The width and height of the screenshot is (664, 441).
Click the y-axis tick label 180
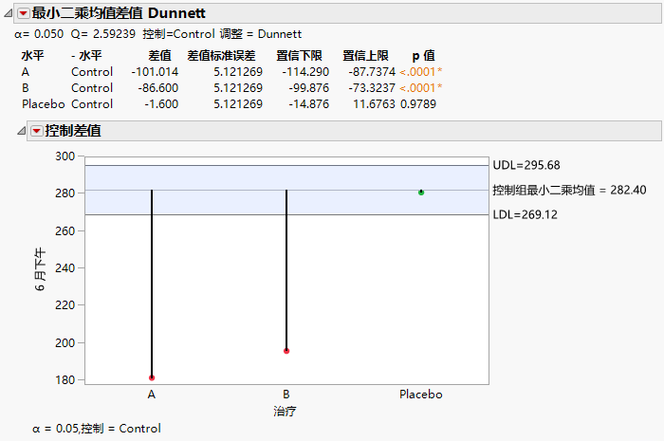click(x=65, y=380)
